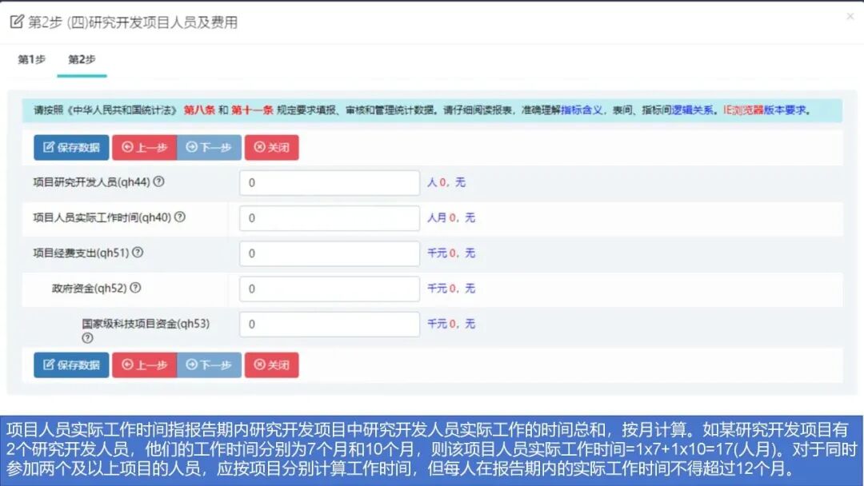Screen dimensions: 864x486
Task: Click the qh44 number input field
Action: (x=328, y=182)
